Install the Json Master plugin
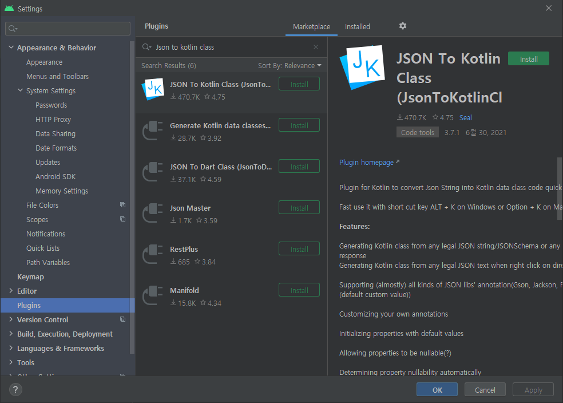The height and width of the screenshot is (403, 563). 299,208
